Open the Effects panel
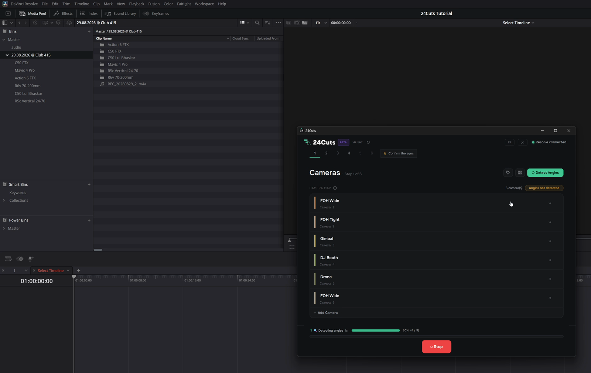 coord(63,14)
